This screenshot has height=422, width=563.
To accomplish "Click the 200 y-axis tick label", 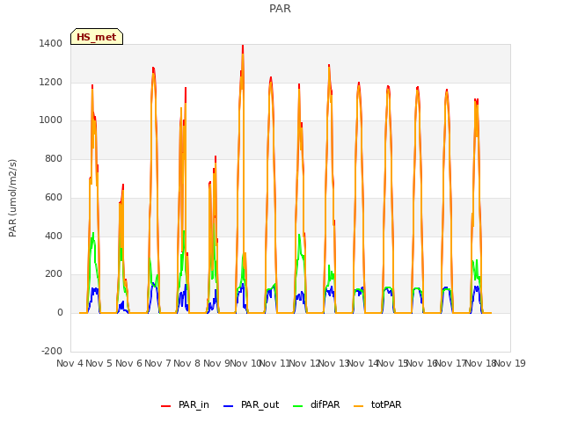I will (x=54, y=273).
